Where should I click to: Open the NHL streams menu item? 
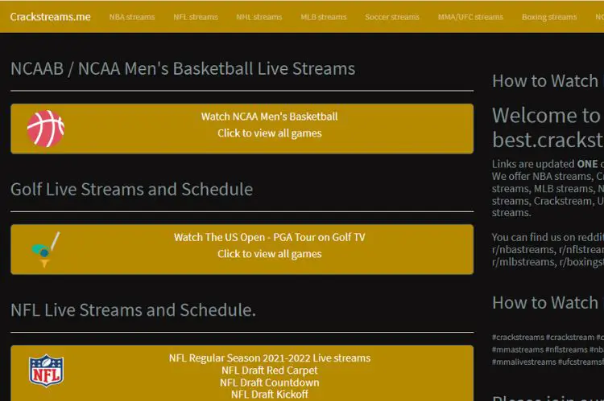click(x=259, y=18)
